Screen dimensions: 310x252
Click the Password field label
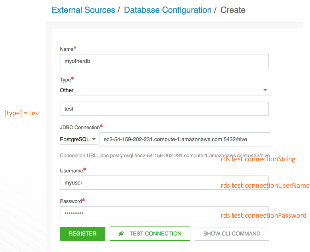point(71,201)
